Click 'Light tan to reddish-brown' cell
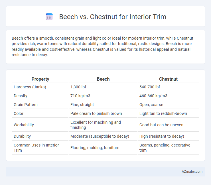The image size is (211, 185). click(x=163, y=113)
